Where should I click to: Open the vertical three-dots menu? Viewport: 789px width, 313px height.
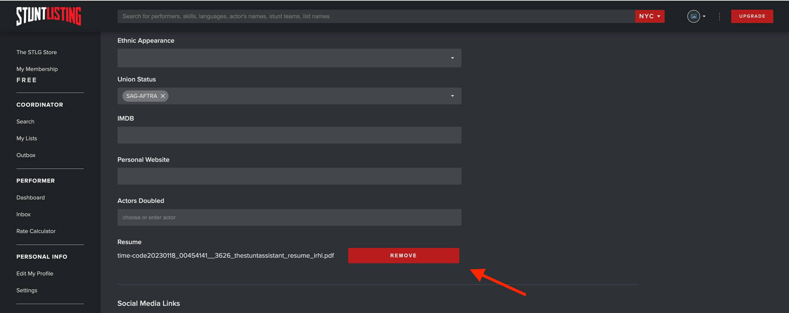[720, 16]
